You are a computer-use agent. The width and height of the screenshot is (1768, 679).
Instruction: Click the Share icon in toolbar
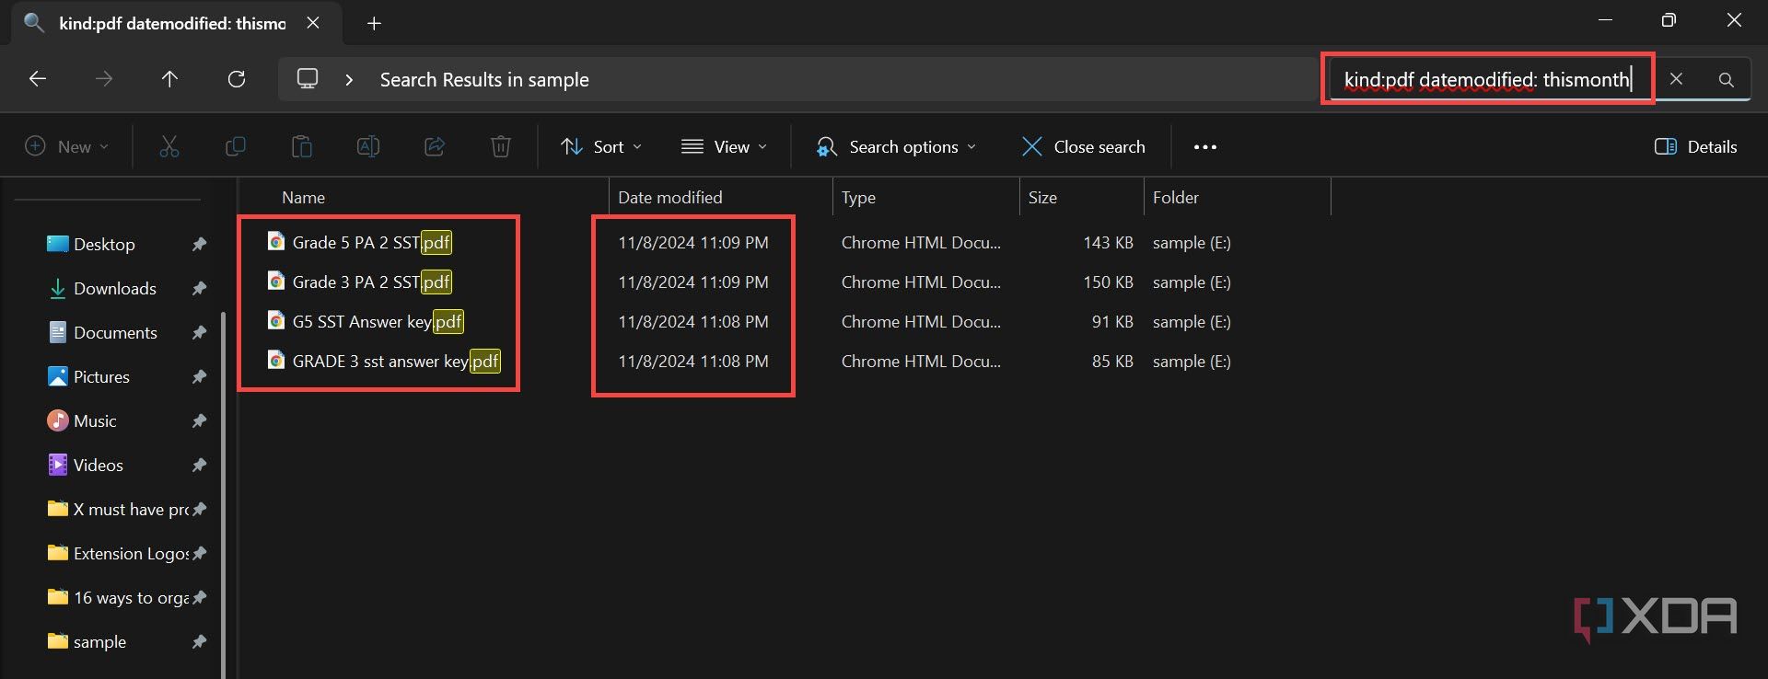(x=435, y=146)
